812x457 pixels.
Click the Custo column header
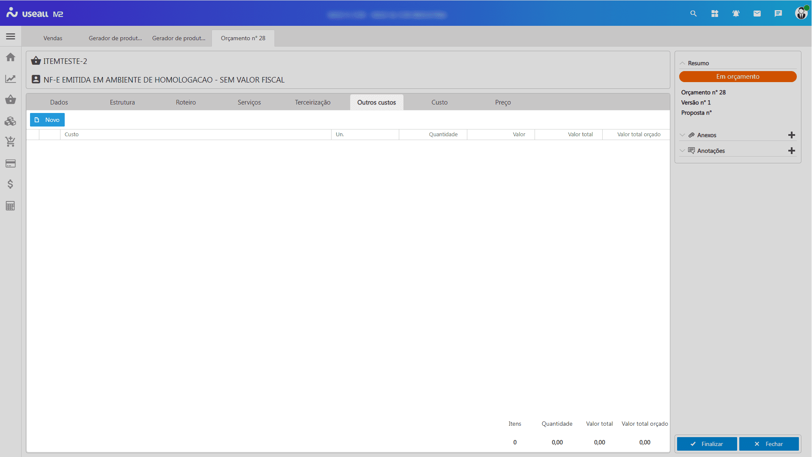pos(72,135)
